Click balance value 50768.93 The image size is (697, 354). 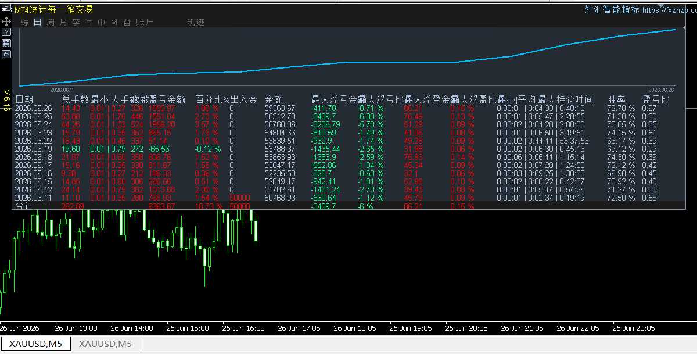(280, 198)
